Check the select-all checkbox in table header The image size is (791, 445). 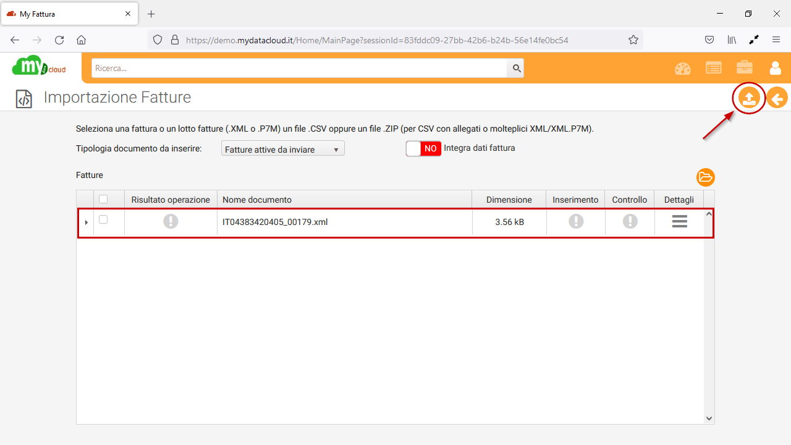(103, 199)
